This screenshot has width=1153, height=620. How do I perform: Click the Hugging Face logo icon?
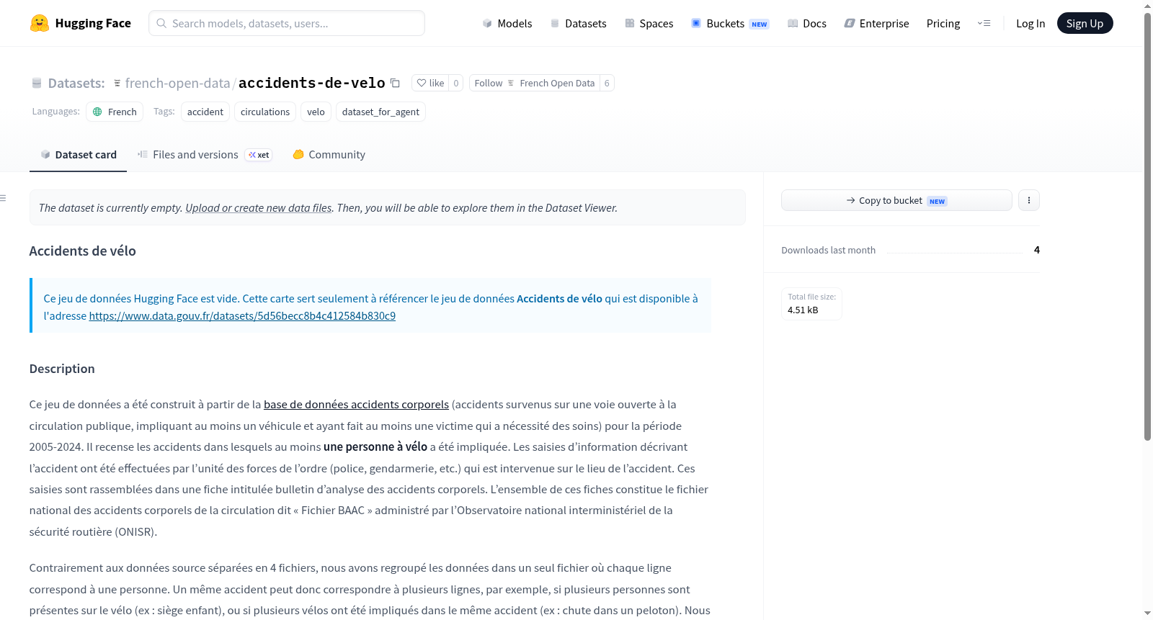point(40,23)
